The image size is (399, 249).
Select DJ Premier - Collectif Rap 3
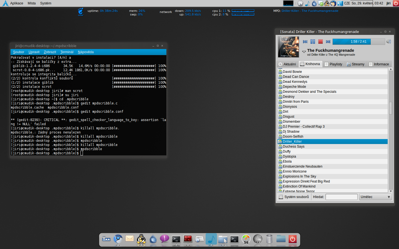tap(332, 126)
